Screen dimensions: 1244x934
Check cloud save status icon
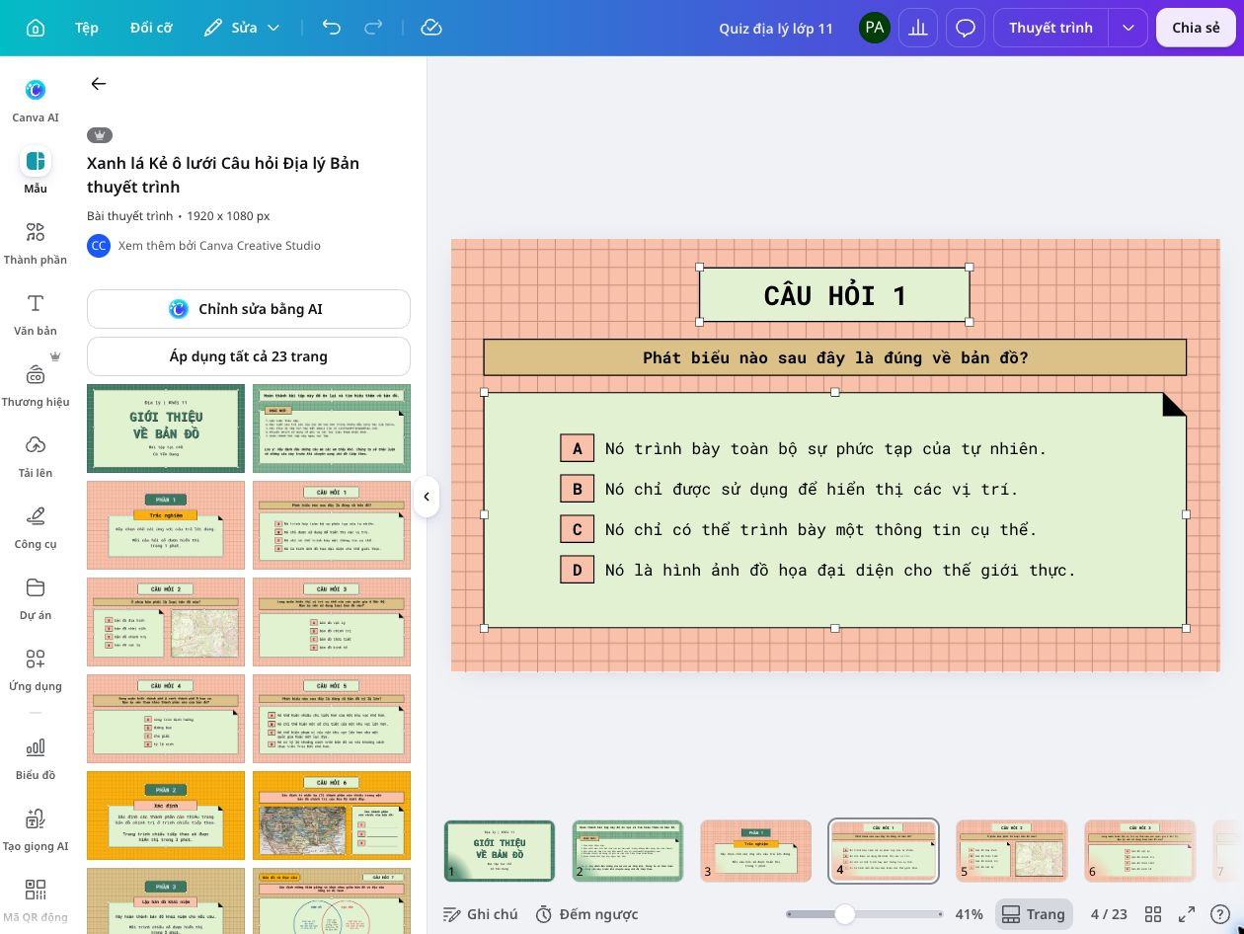430,28
